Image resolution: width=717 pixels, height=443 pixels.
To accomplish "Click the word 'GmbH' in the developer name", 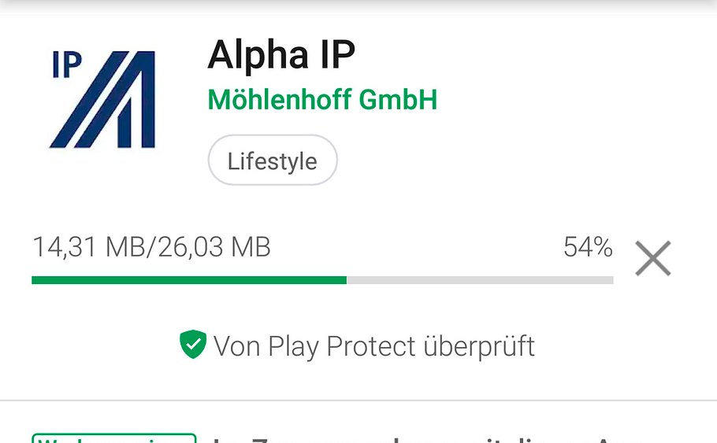I will [x=398, y=100].
